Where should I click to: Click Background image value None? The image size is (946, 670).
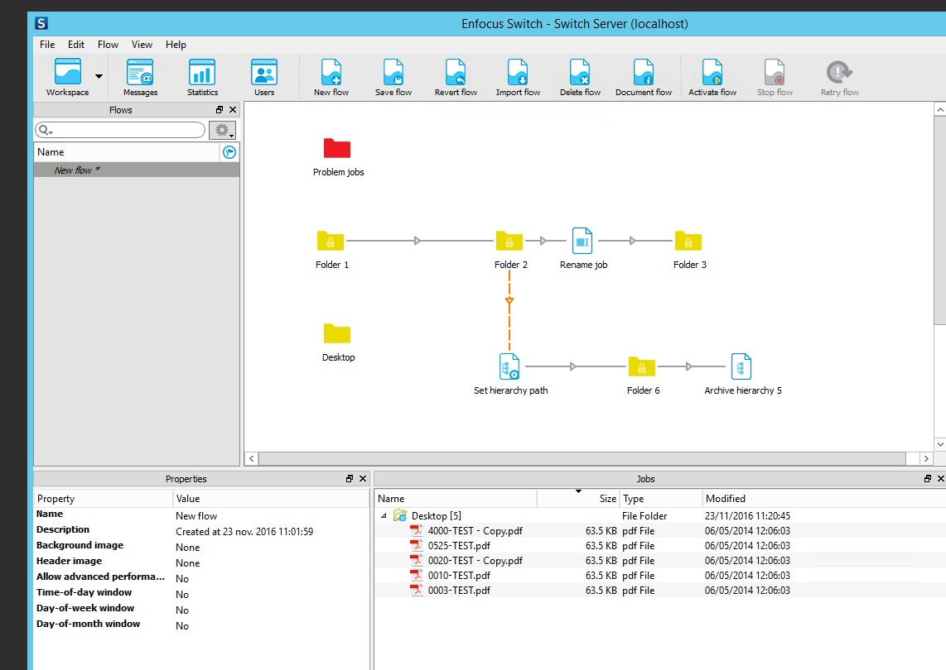(x=188, y=547)
